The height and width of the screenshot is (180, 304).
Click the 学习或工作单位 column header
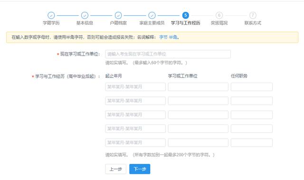coord(182,76)
